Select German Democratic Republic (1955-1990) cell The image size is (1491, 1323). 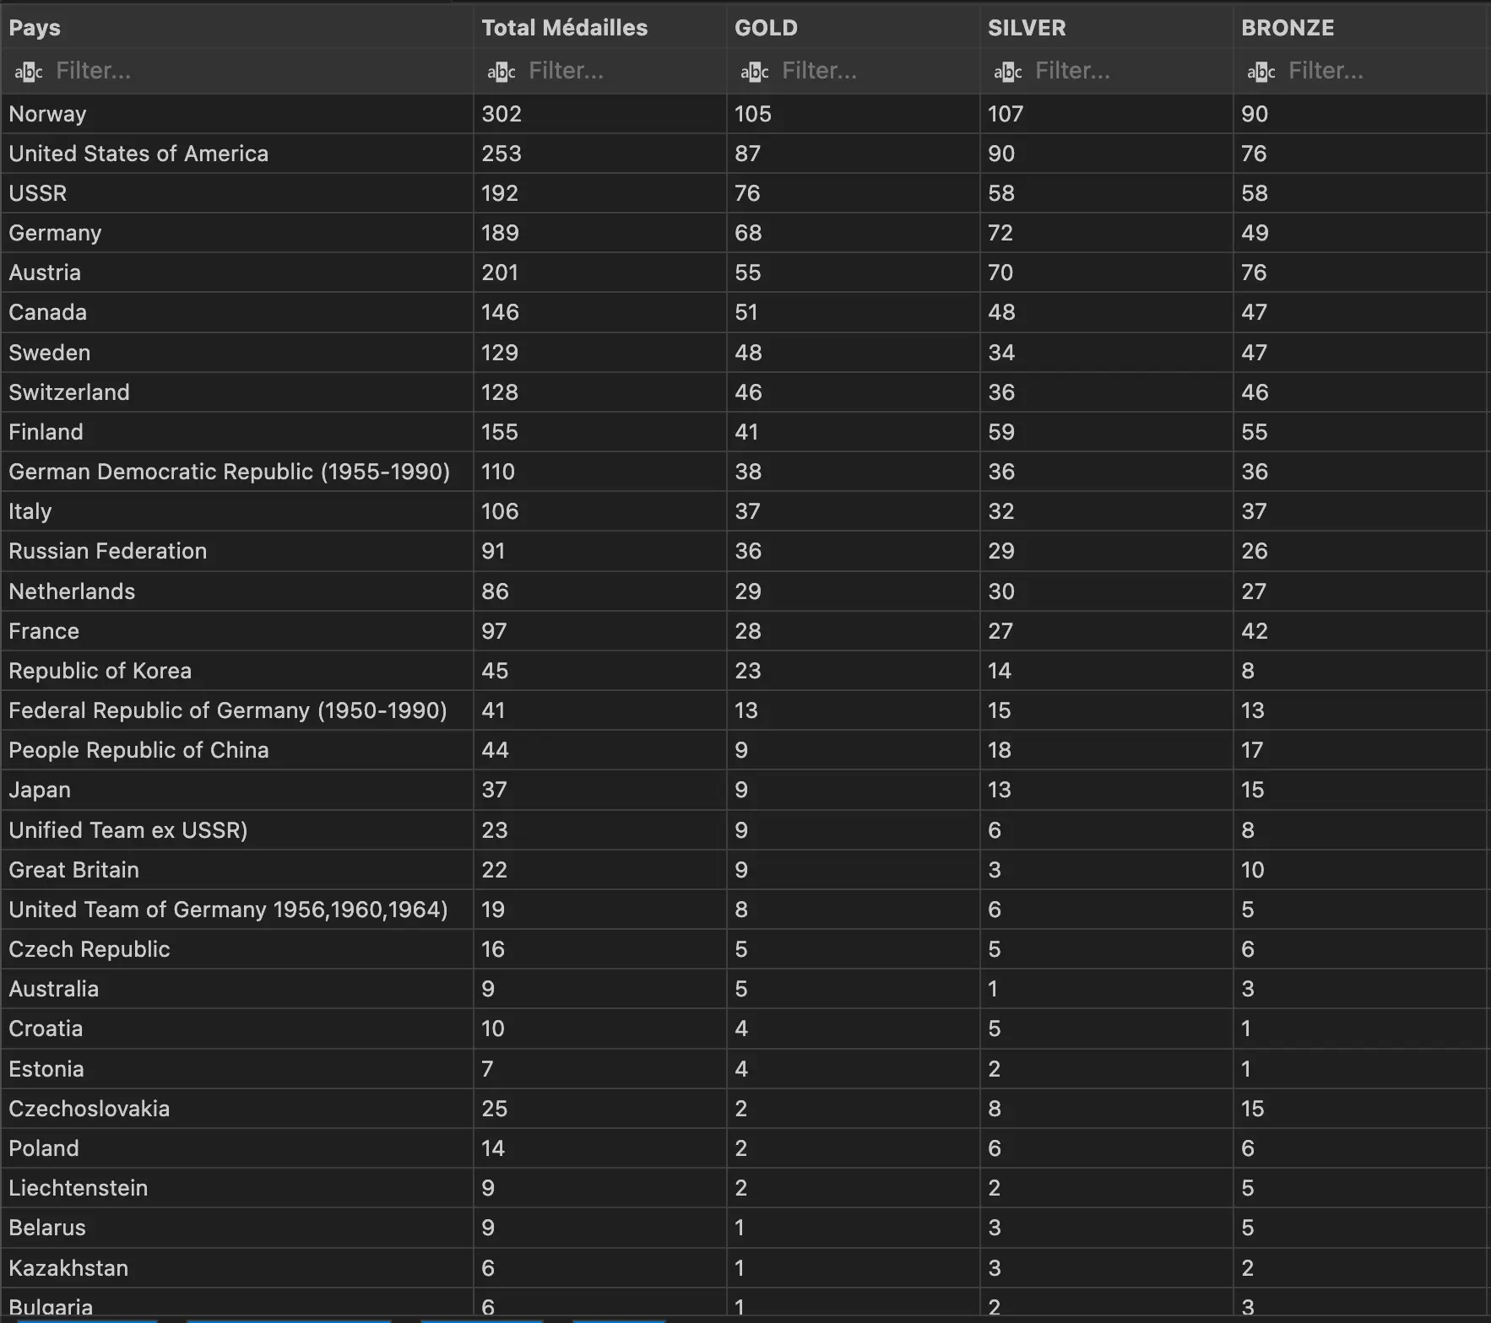pyautogui.click(x=237, y=472)
